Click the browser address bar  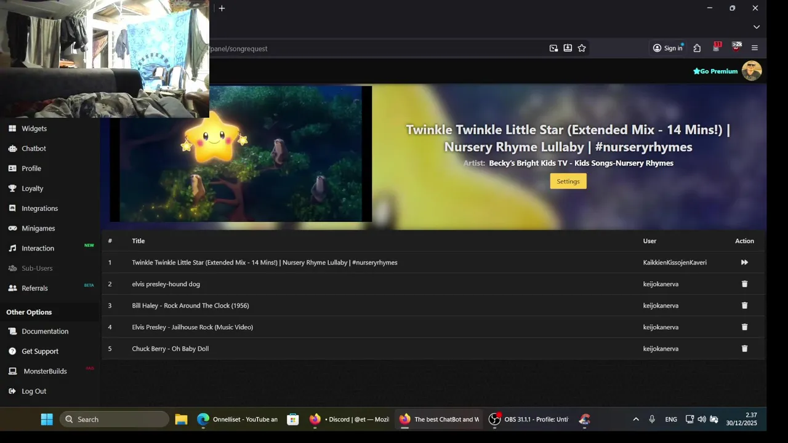[376, 48]
